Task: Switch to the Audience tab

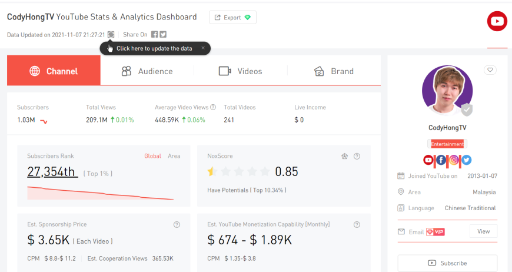Action: (x=147, y=71)
